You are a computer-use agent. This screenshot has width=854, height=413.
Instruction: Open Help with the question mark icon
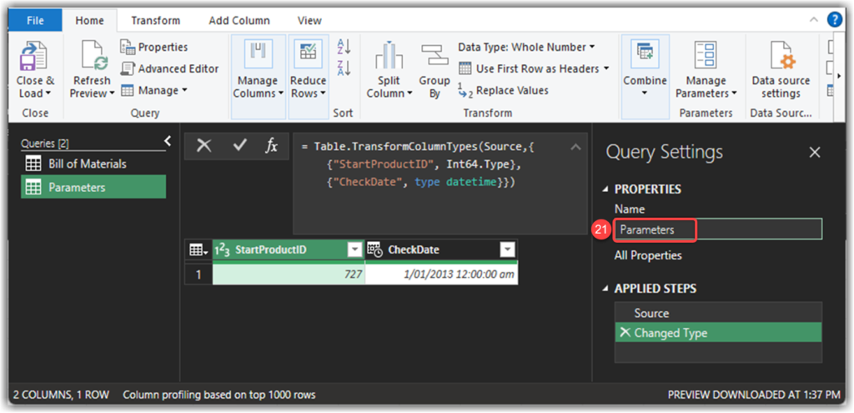coord(834,20)
